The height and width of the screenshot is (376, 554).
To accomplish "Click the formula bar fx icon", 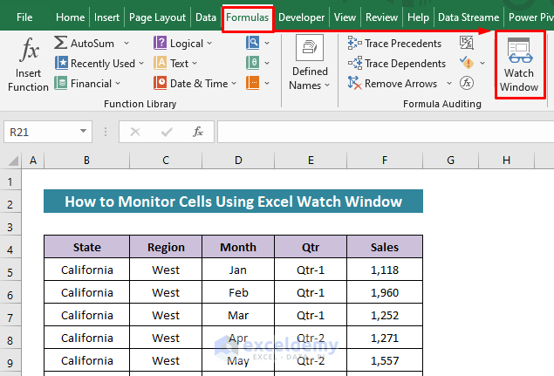I will click(198, 132).
